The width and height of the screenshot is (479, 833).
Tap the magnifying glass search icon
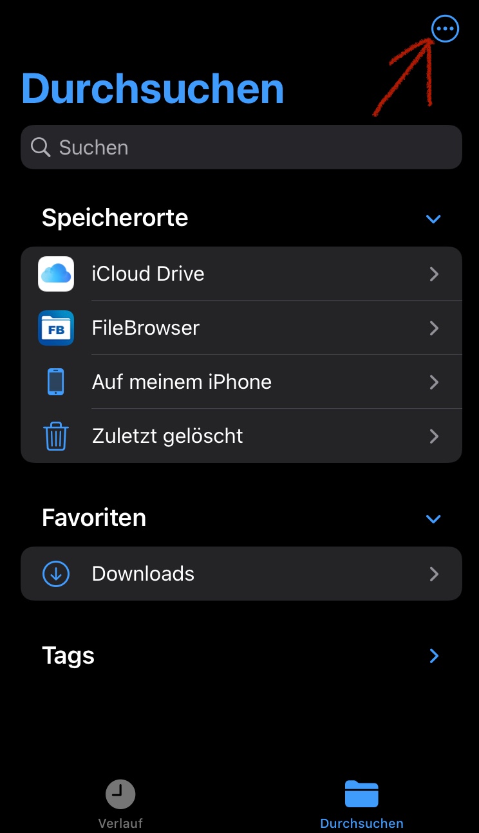pyautogui.click(x=41, y=147)
